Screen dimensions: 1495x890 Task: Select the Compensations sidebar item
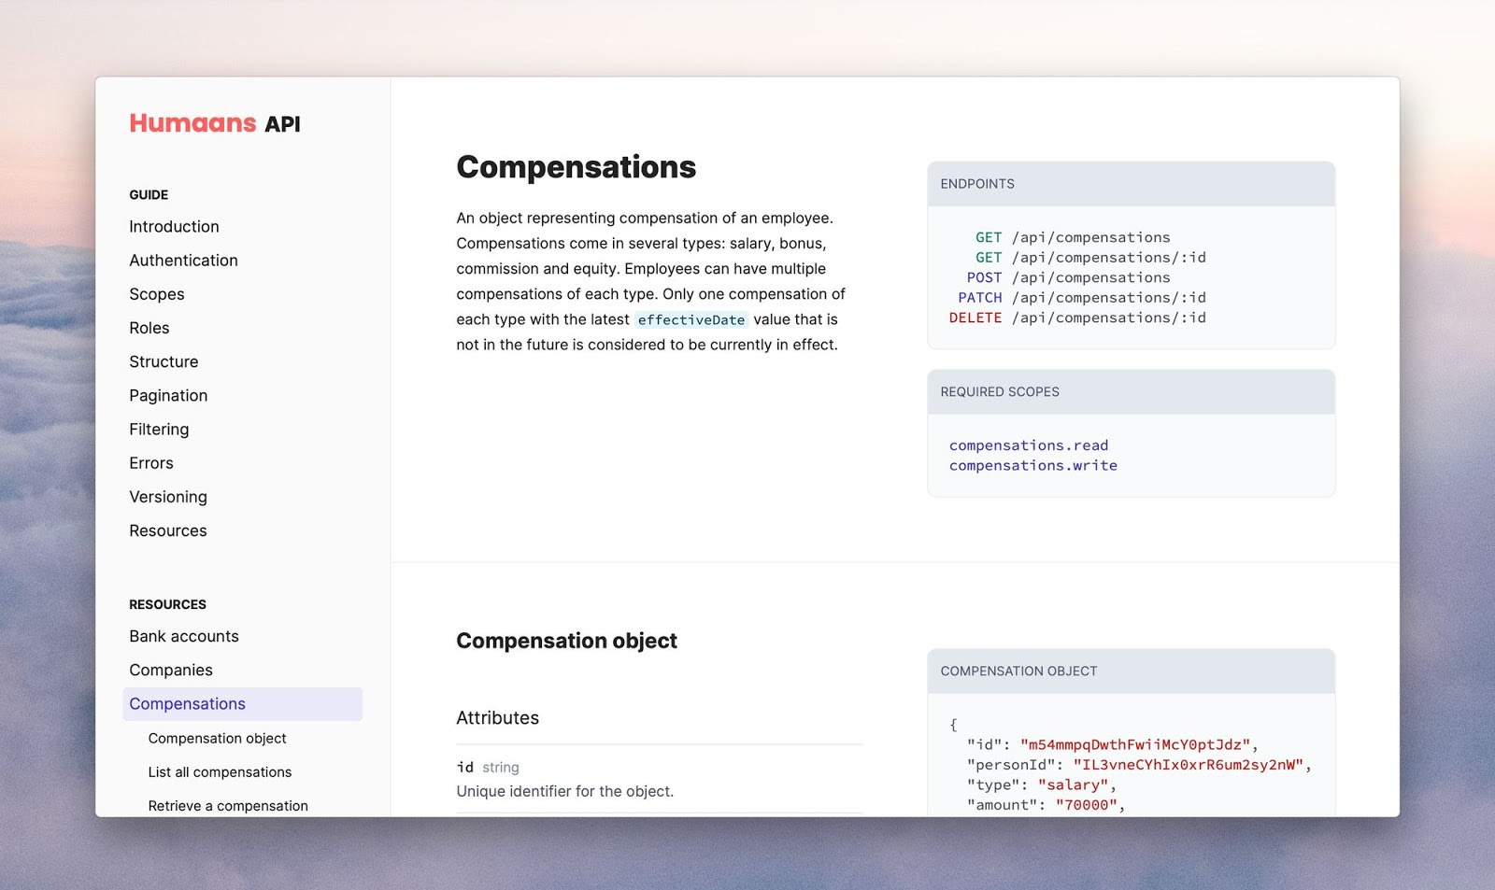pos(187,703)
